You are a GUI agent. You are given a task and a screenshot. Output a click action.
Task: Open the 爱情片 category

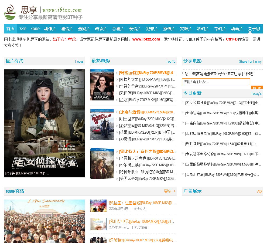point(135,29)
